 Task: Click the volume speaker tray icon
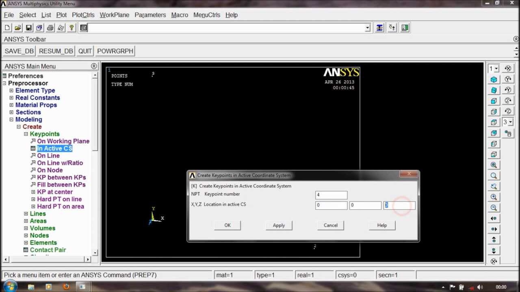480,287
